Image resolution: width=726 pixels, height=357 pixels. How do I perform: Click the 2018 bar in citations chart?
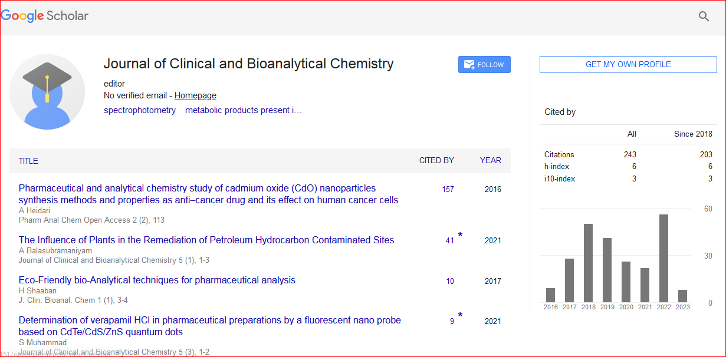pyautogui.click(x=588, y=263)
